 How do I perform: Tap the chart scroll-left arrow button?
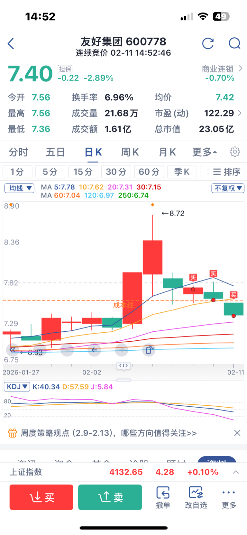[94, 350]
